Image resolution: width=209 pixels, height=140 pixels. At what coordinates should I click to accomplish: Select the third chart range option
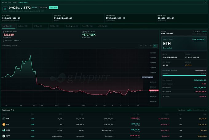[x=151, y=46]
